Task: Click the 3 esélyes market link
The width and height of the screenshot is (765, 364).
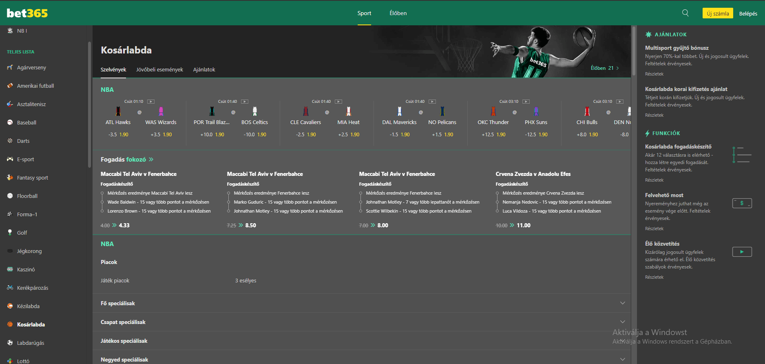Action: (x=245, y=281)
